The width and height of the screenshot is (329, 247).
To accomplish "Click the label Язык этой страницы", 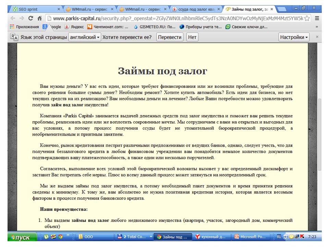I will tap(44, 37).
